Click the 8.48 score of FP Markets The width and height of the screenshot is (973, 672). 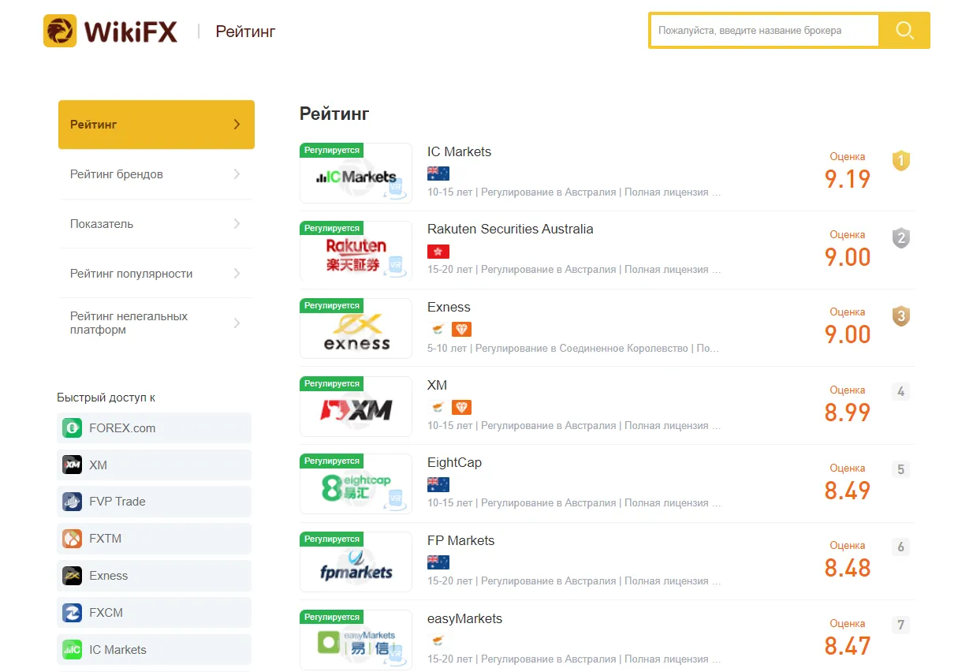[848, 568]
